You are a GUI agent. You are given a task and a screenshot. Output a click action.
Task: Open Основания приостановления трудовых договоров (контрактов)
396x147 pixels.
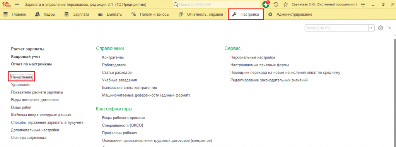click(x=157, y=140)
